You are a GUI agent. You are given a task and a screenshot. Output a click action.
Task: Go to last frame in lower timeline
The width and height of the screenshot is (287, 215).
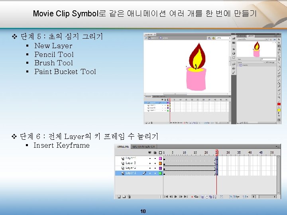186,197
